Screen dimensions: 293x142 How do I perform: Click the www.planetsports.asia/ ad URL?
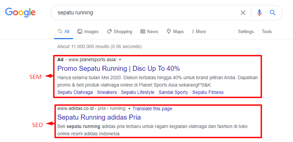(93, 59)
